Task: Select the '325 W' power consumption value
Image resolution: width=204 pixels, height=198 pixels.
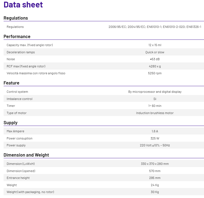Action: pyautogui.click(x=155, y=138)
